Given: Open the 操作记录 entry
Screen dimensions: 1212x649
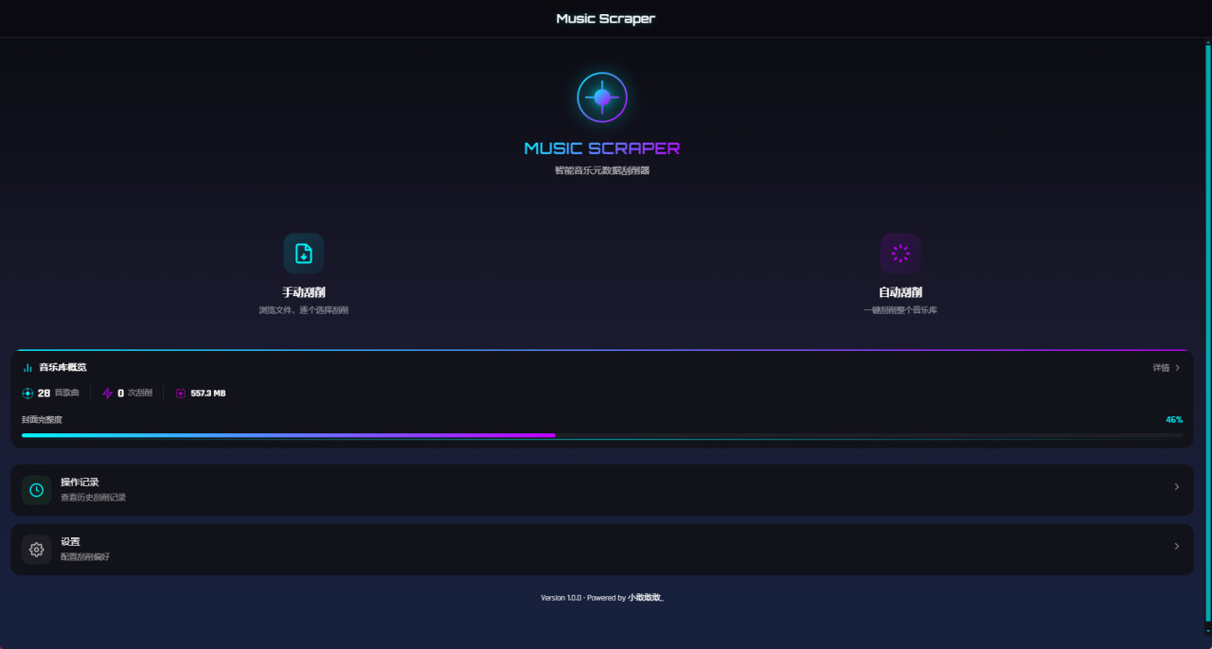Looking at the screenshot, I should click(602, 490).
